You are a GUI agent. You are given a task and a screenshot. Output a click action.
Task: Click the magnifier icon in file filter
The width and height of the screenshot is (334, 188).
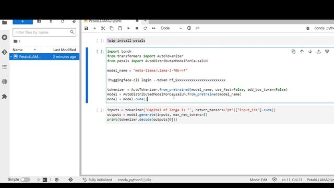[x=72, y=32]
